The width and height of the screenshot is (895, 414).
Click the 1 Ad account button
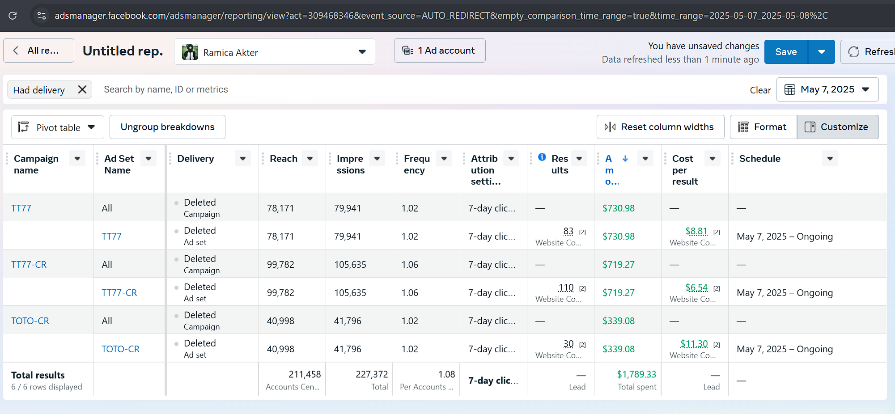click(x=439, y=51)
